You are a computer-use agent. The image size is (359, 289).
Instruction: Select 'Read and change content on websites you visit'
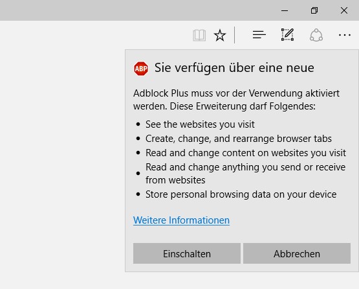(246, 153)
